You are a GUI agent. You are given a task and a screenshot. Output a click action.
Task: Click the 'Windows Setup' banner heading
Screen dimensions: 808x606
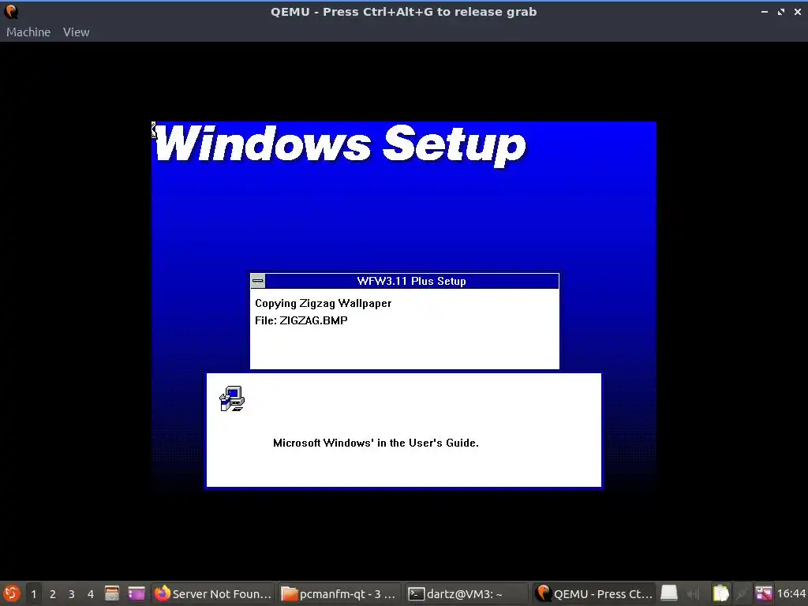pos(340,144)
